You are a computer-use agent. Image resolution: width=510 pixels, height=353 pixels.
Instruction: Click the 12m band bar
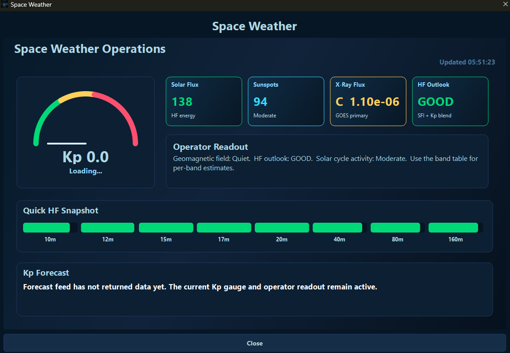[108, 228]
